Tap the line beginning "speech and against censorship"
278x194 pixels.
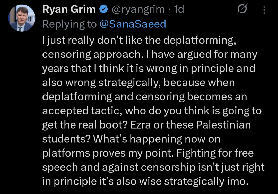point(153,167)
